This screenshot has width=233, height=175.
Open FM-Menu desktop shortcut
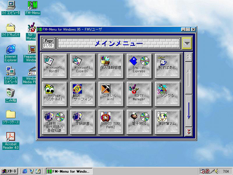33,8
